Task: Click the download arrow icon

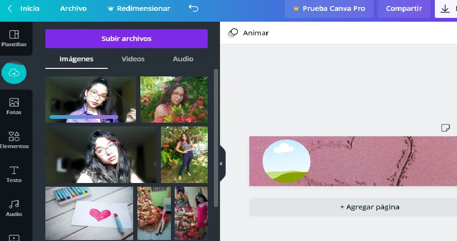Action: coord(445,9)
